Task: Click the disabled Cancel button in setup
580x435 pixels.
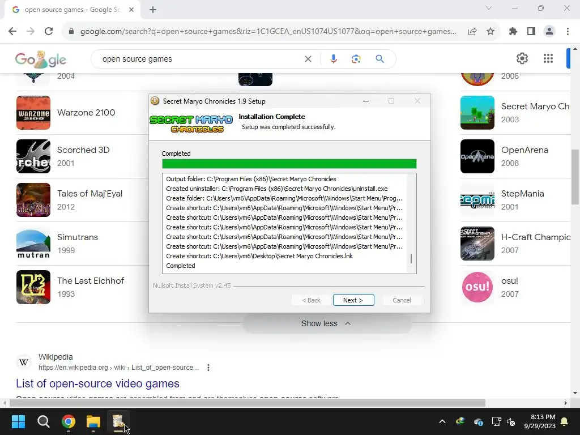Action: click(x=402, y=300)
